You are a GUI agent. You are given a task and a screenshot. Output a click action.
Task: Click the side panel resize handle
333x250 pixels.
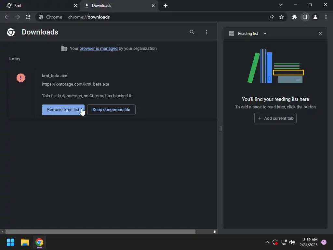221,128
